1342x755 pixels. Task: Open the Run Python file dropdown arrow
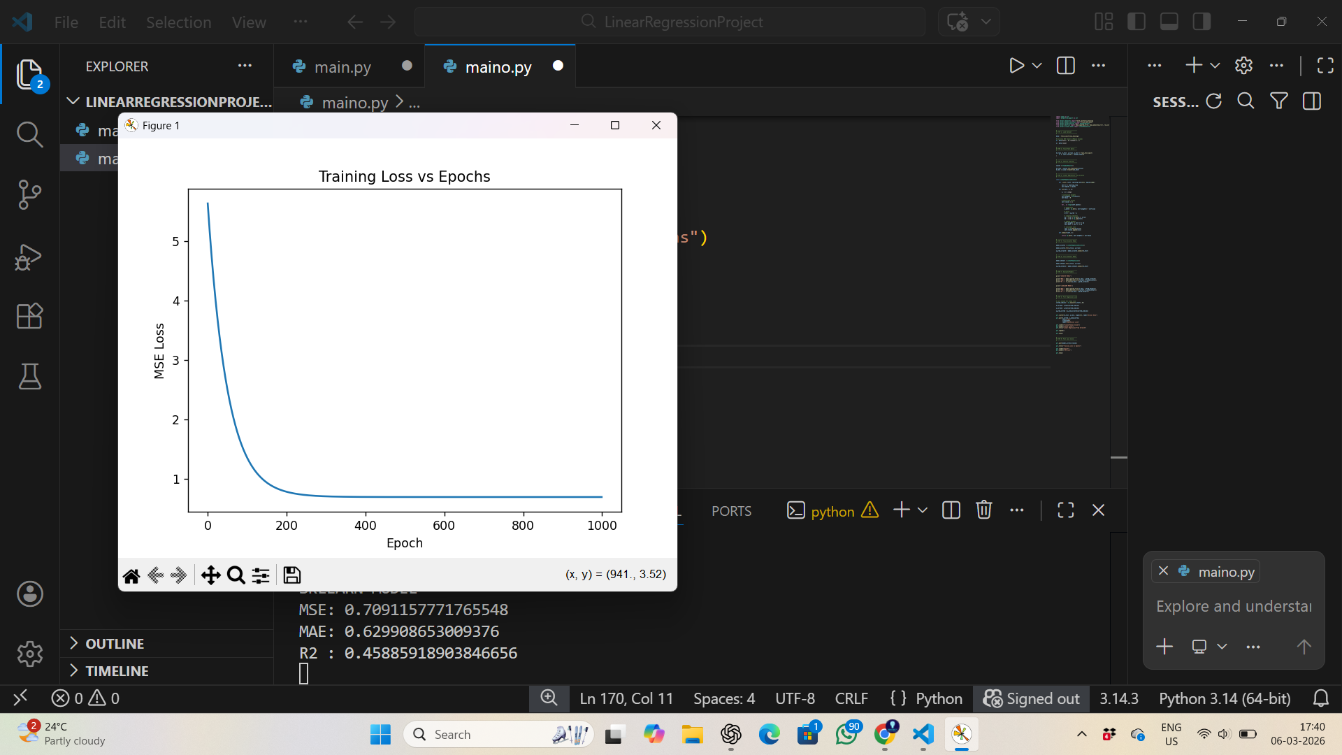pyautogui.click(x=1037, y=66)
